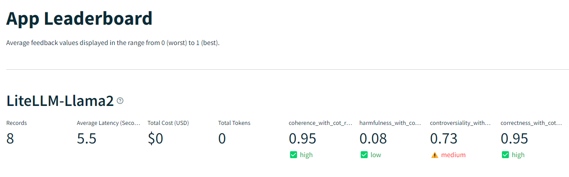
Task: Select the LiteLLM-Llama2 app title
Action: pos(60,101)
